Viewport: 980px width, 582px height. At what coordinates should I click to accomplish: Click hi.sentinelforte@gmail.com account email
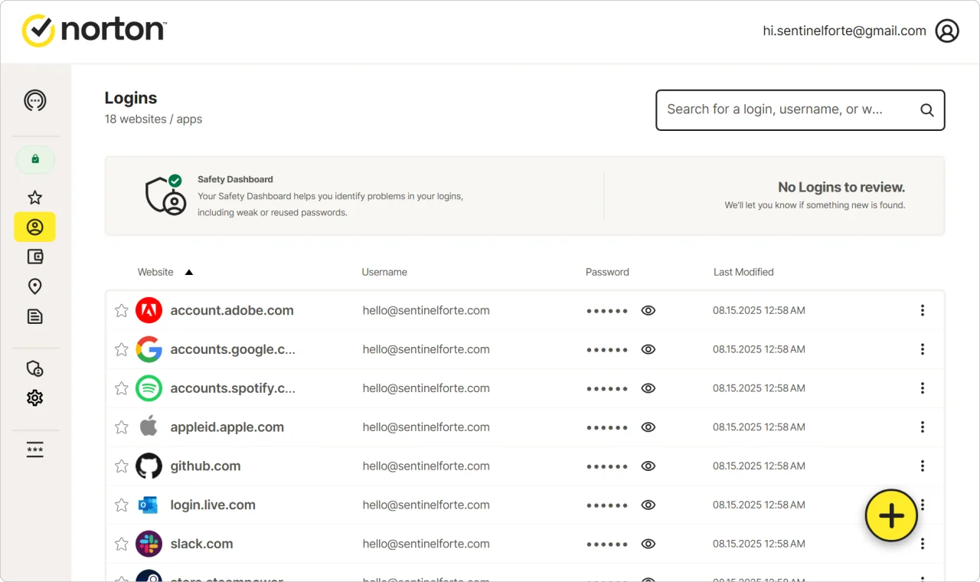(844, 31)
